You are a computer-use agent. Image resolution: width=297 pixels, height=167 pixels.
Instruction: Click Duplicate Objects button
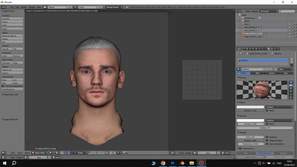(12, 36)
